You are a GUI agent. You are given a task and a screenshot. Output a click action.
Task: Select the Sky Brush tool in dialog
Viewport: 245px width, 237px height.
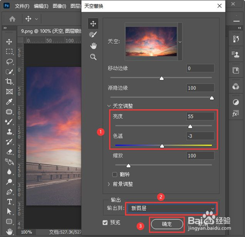point(93,35)
